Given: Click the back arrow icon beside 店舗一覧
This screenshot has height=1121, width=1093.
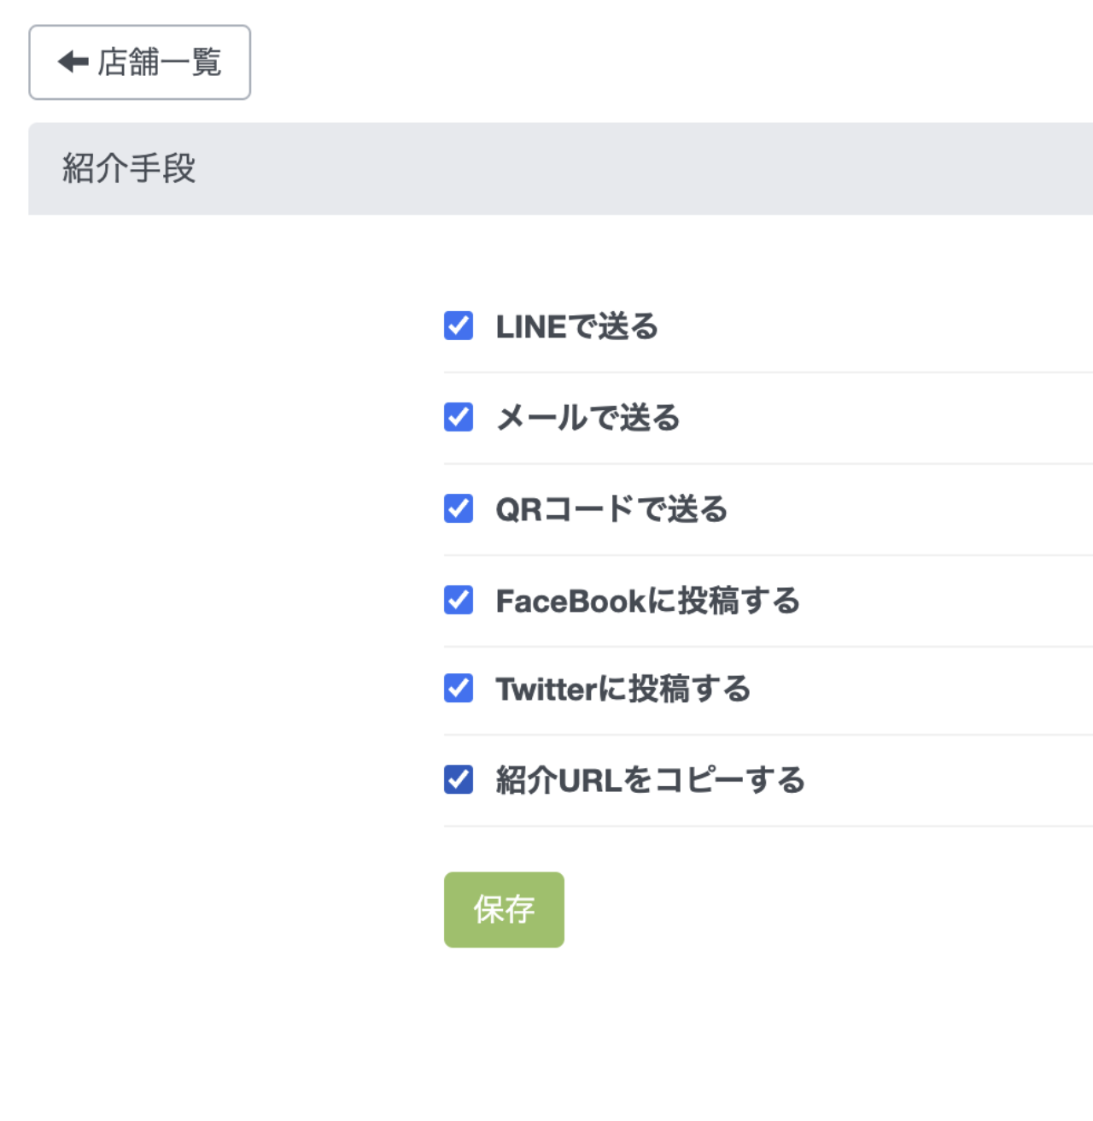Looking at the screenshot, I should [x=73, y=62].
